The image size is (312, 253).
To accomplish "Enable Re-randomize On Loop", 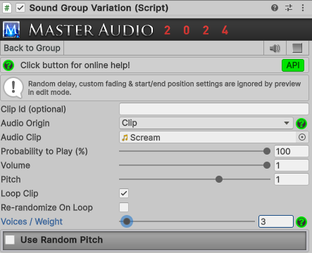I will [x=124, y=207].
